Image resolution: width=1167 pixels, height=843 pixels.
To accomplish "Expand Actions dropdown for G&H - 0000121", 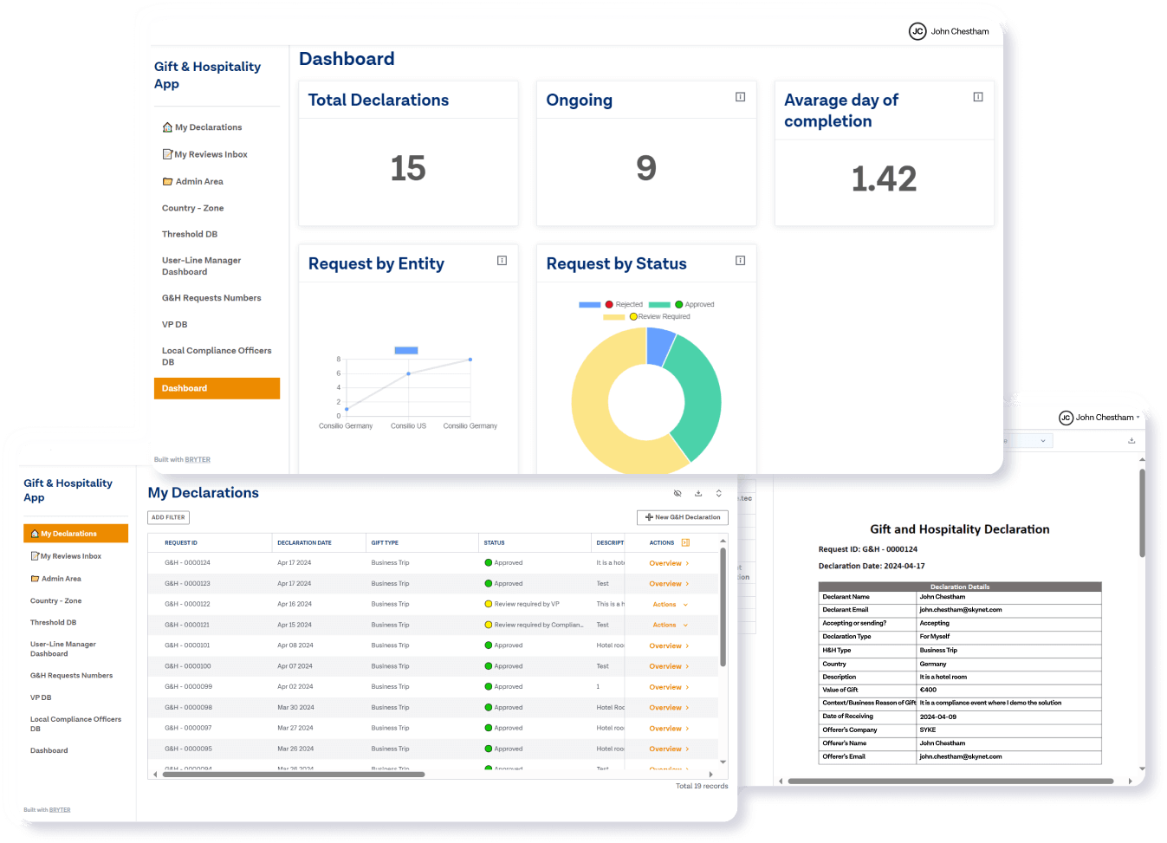I will point(670,625).
